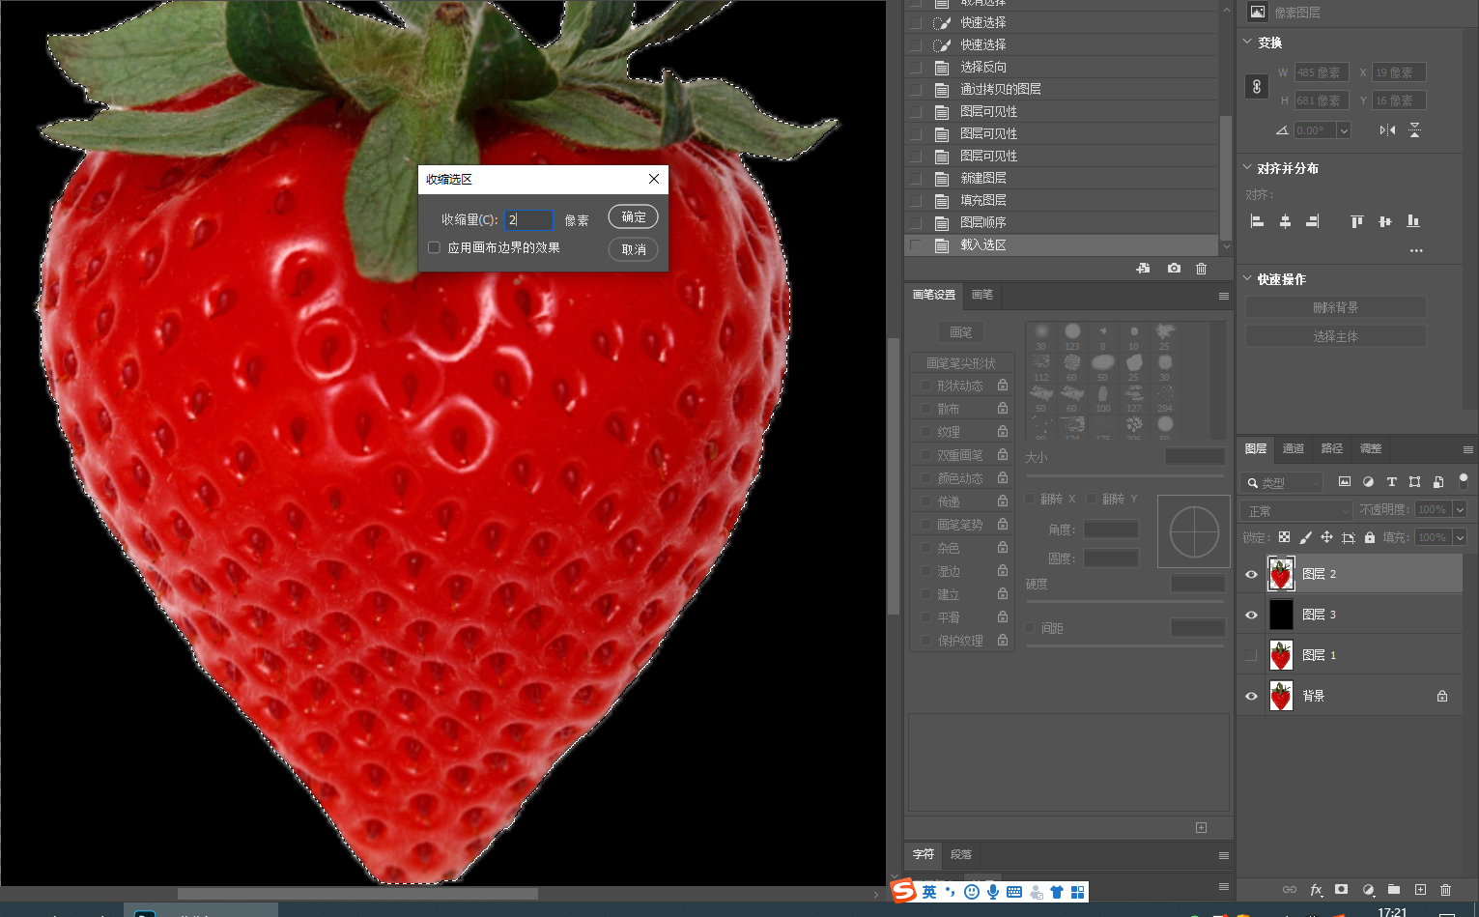Image resolution: width=1479 pixels, height=917 pixels.
Task: Show 图层 1 layer visibility box
Action: (x=1251, y=655)
